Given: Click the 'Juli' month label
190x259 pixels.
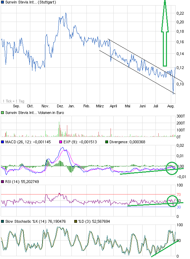Looking at the screenshot, I should coord(155,106).
